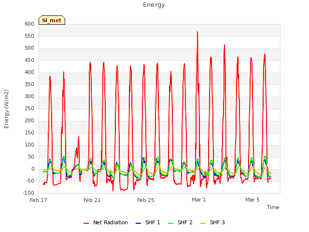This screenshot has width=309, height=232.
Task: Click the 250 y-axis tick label
Action: pyautogui.click(x=29, y=108)
